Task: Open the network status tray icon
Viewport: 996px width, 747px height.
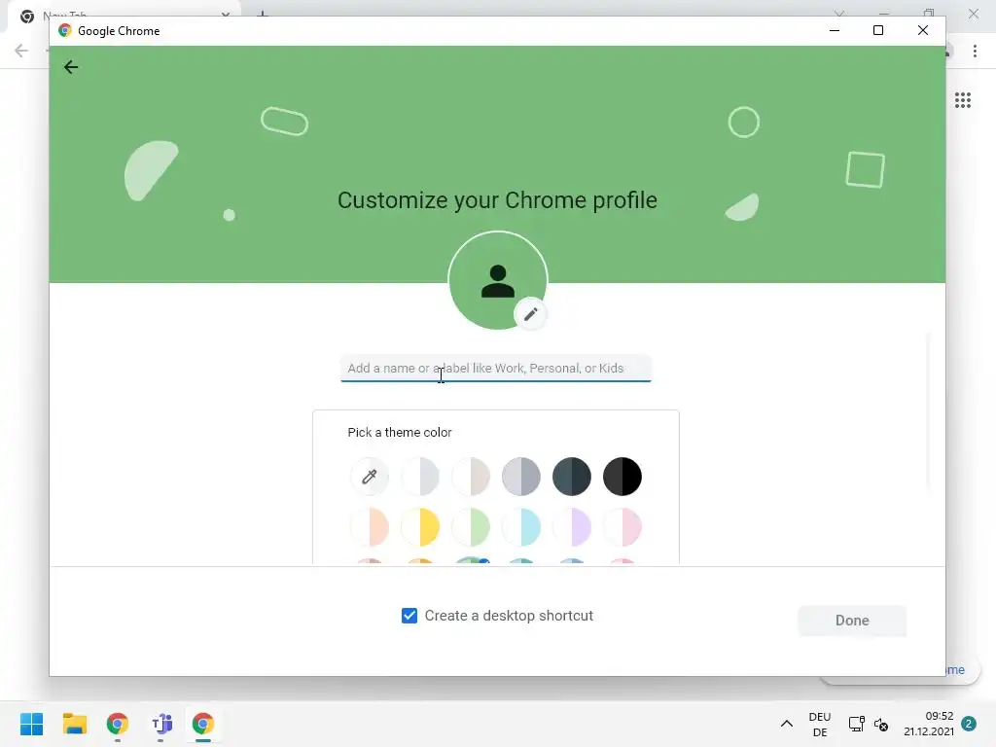Action: point(856,724)
